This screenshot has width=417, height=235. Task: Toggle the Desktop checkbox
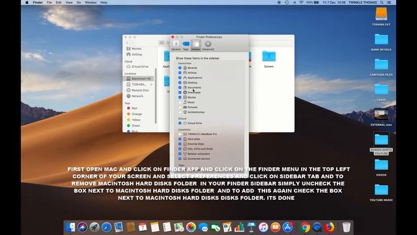(x=180, y=83)
